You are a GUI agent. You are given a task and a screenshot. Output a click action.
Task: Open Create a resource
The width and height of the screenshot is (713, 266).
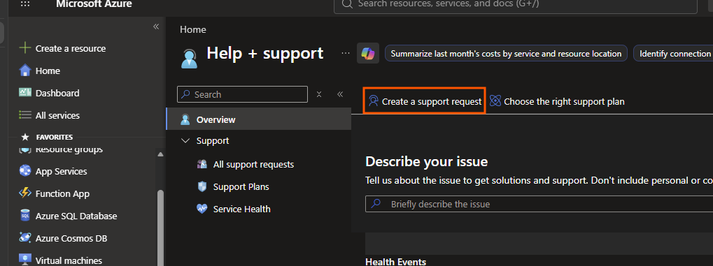pos(71,49)
